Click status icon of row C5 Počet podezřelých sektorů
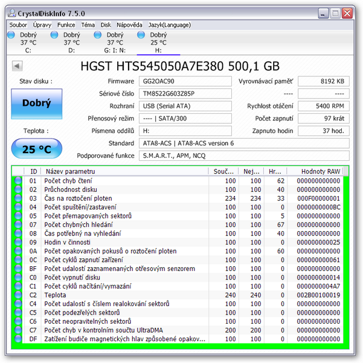 (x=18, y=312)
